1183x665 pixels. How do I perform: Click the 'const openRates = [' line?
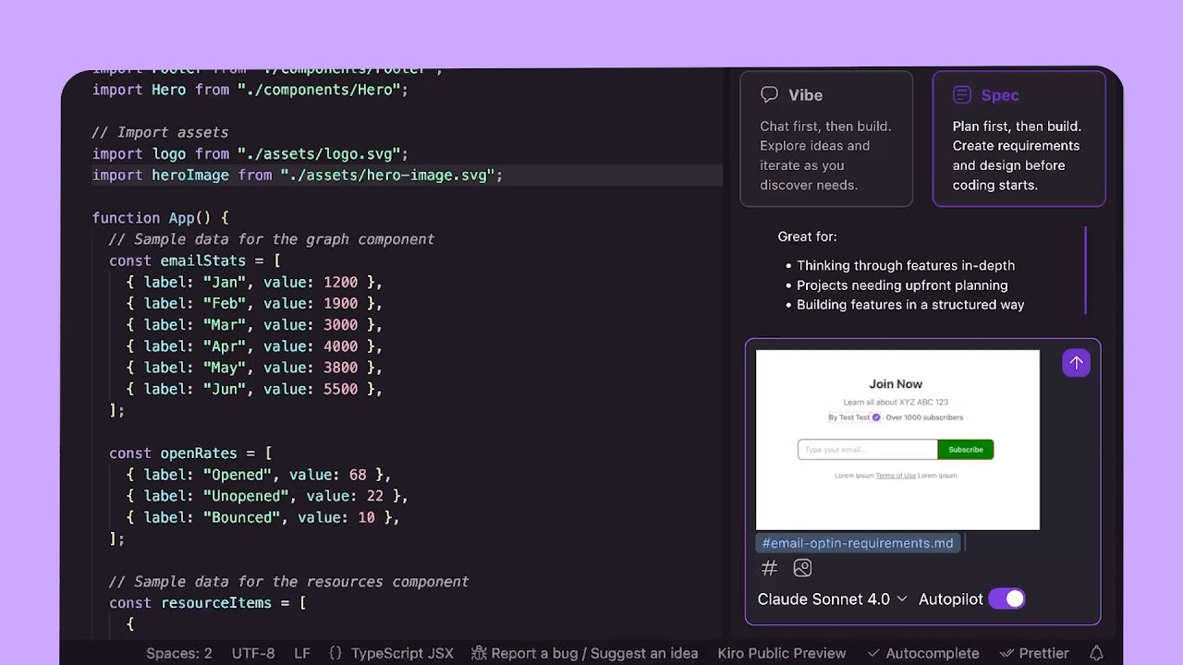[190, 453]
